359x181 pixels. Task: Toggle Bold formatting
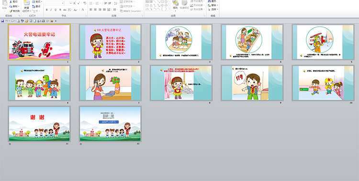click(47, 10)
